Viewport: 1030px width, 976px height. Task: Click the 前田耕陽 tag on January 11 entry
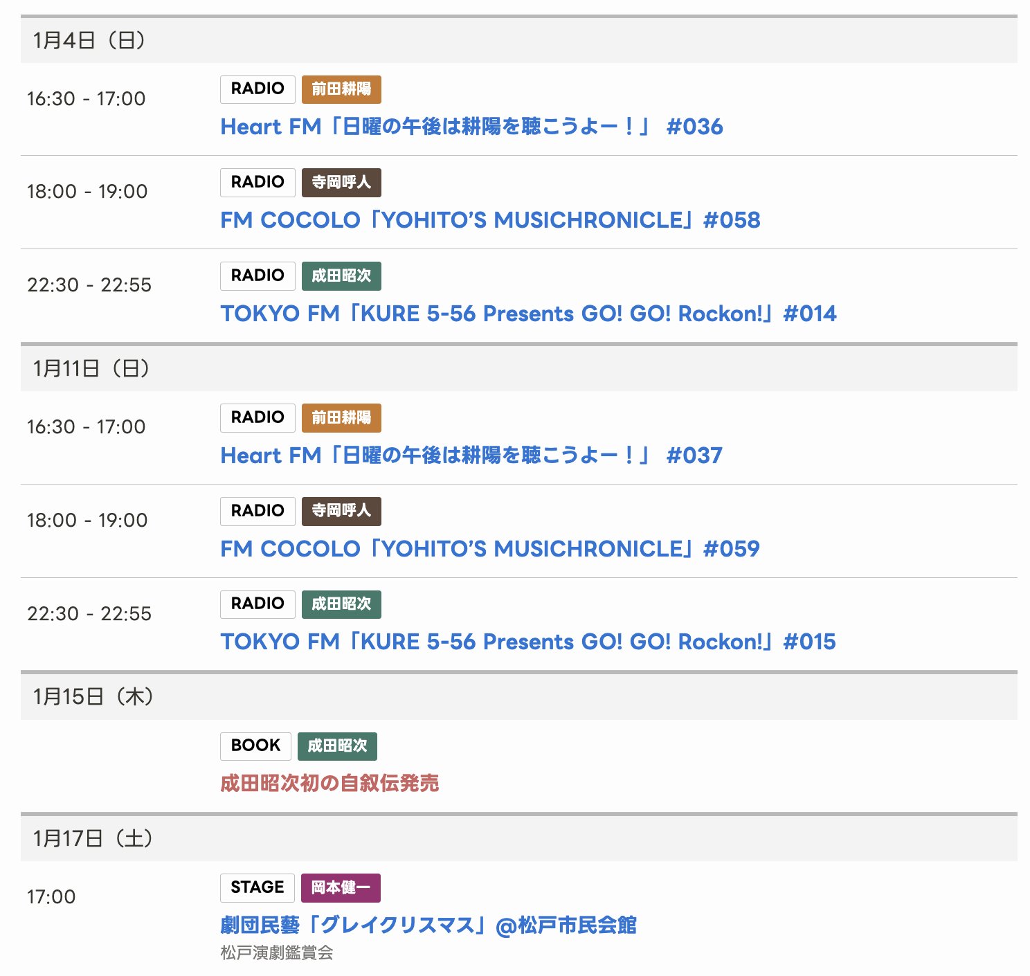coord(341,418)
